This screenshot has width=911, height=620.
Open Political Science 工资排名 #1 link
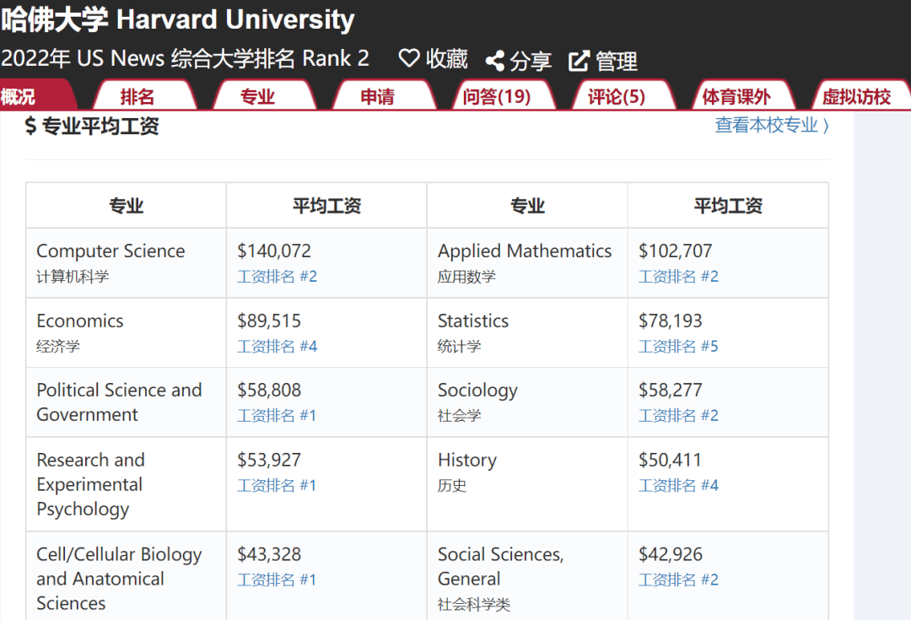click(x=277, y=416)
